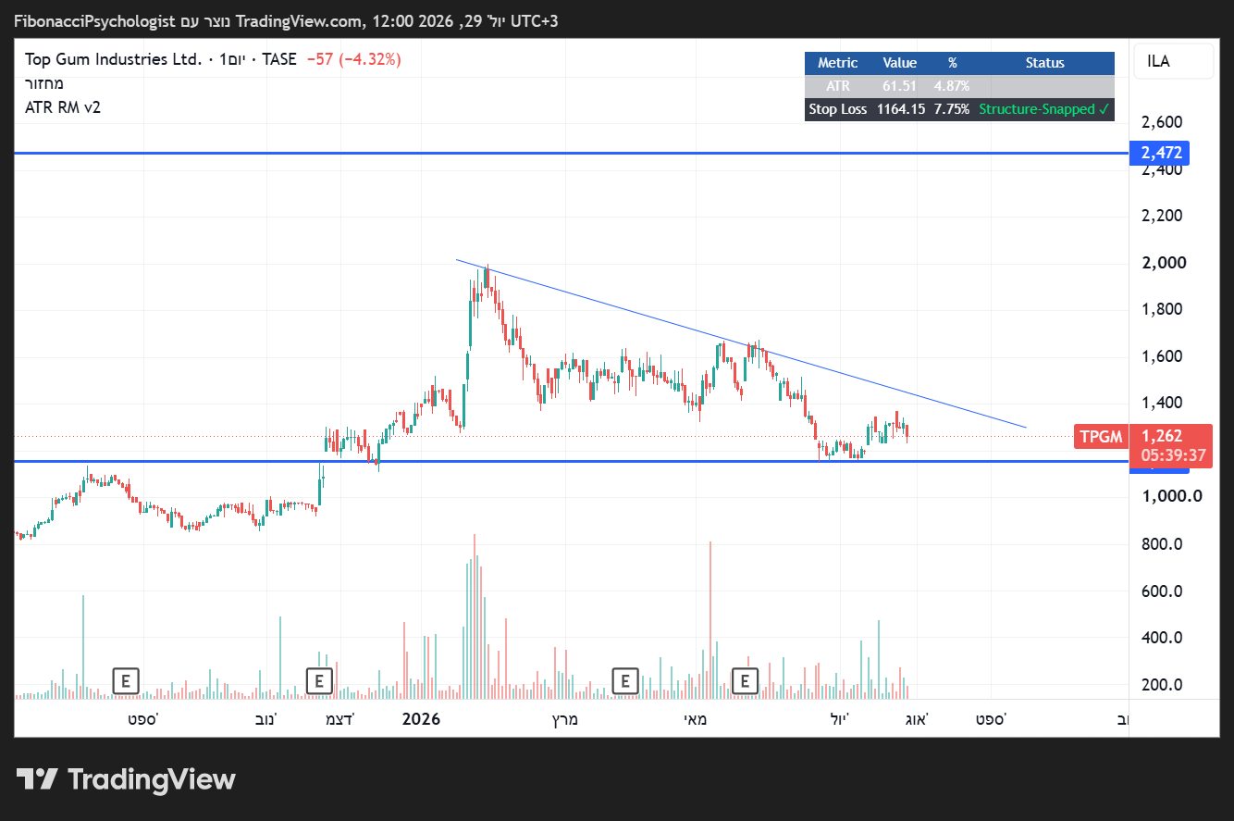Click the 2,600 price axis label
This screenshot has height=821, width=1234.
pos(1163,122)
